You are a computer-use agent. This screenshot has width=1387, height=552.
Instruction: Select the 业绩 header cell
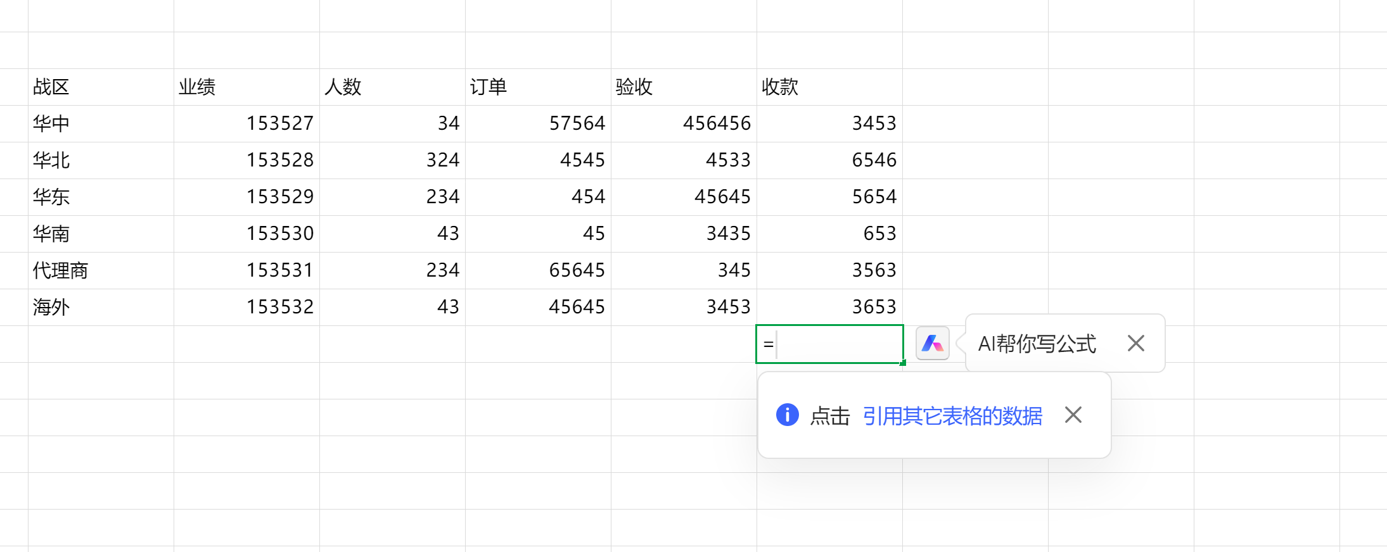click(x=246, y=87)
